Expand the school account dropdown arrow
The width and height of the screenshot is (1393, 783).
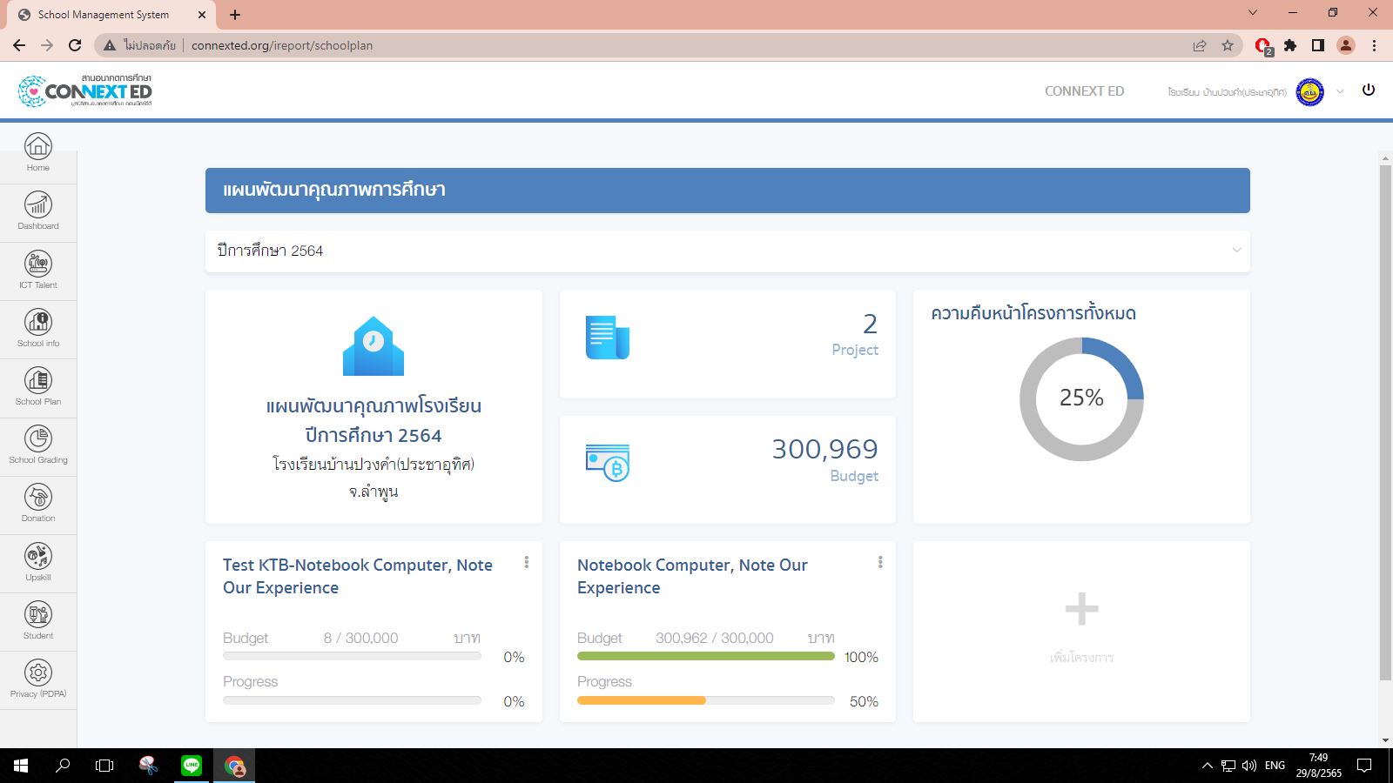click(x=1340, y=91)
